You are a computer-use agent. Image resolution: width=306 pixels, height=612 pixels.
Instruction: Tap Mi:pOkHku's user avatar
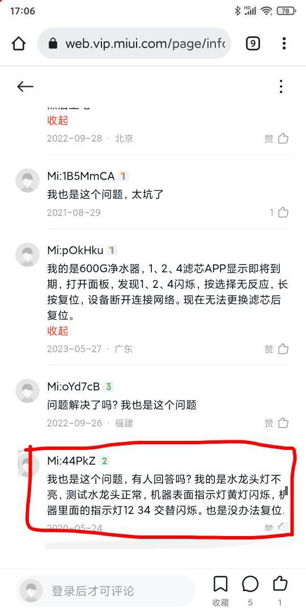pyautogui.click(x=27, y=254)
